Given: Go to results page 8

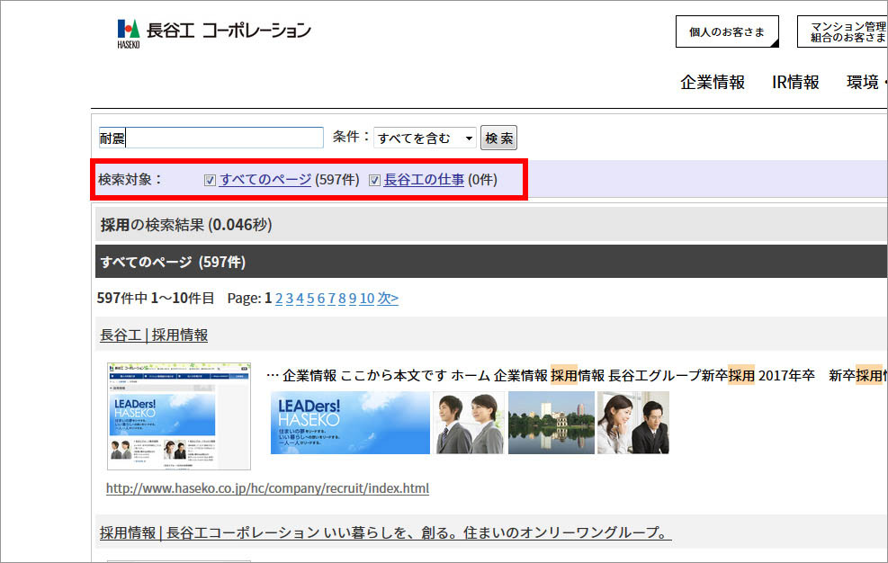Looking at the screenshot, I should pyautogui.click(x=342, y=298).
